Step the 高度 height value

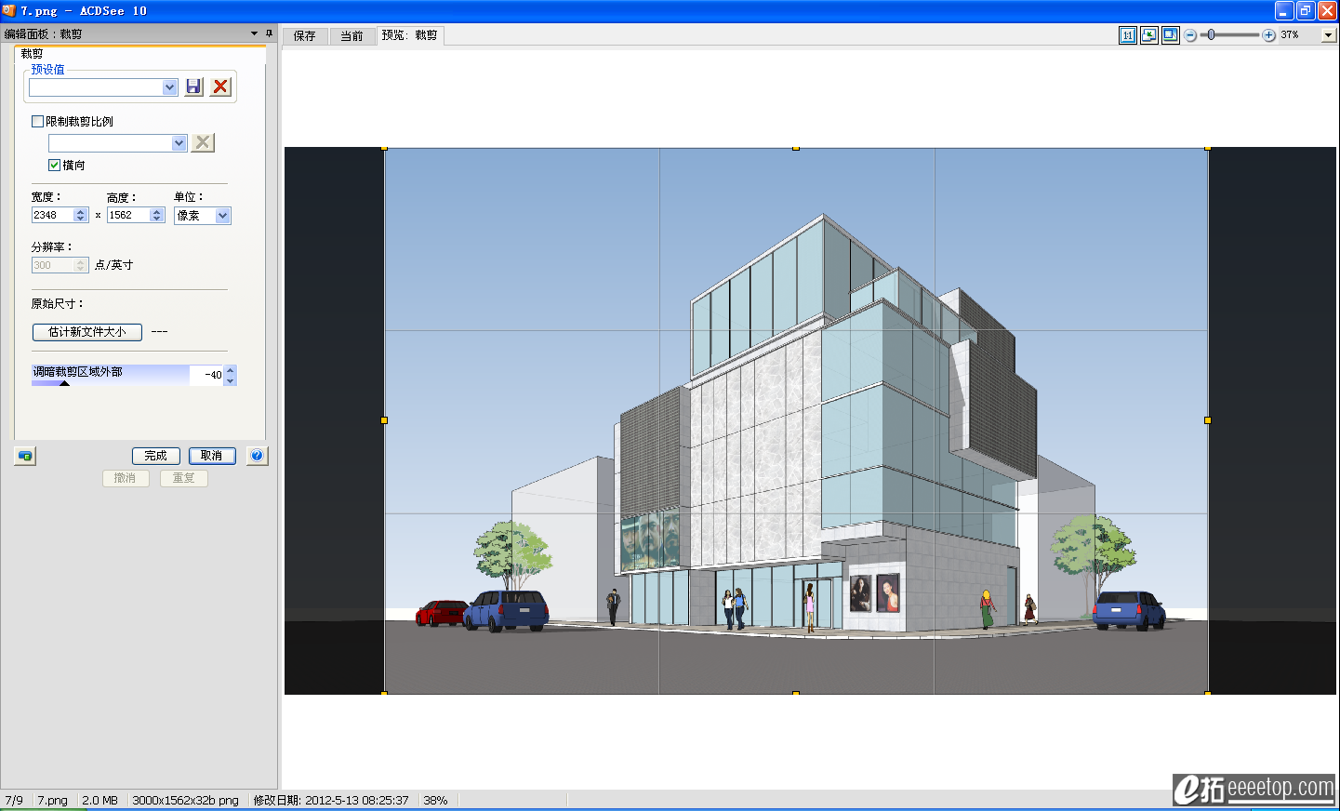(157, 215)
